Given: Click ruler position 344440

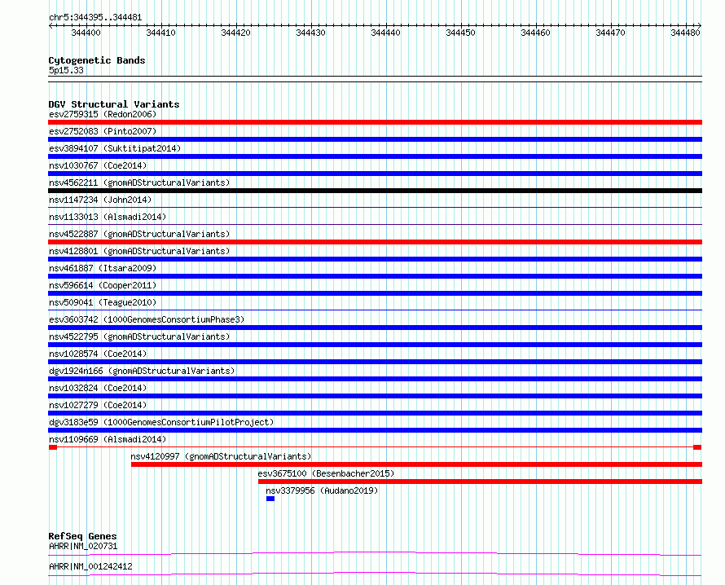Looking at the screenshot, I should pyautogui.click(x=385, y=33).
